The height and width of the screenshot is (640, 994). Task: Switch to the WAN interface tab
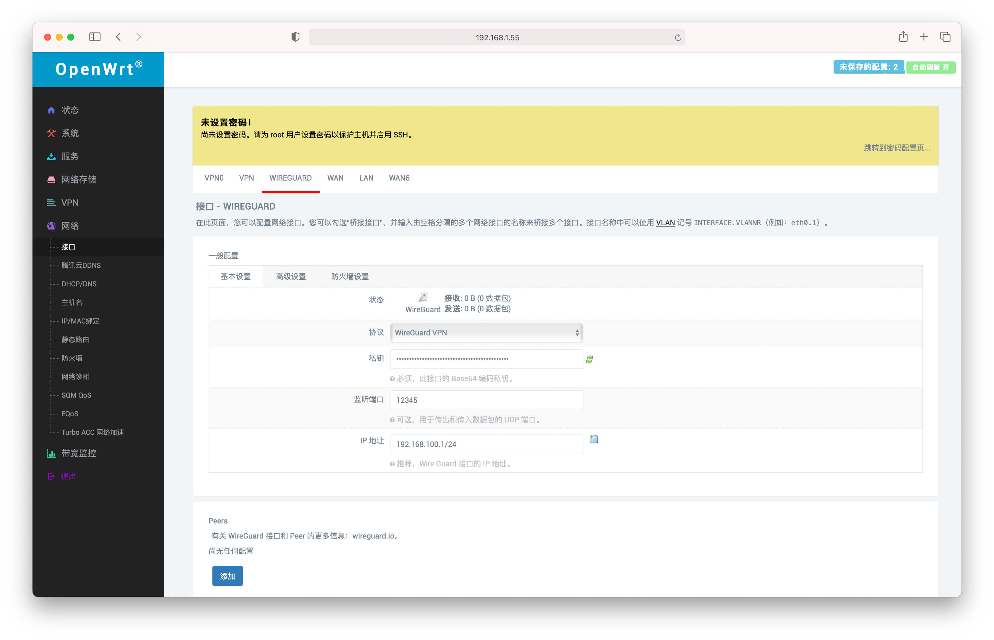pos(335,178)
